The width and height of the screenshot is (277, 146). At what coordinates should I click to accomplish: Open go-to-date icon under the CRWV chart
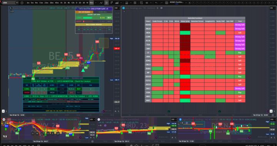tap(92, 141)
